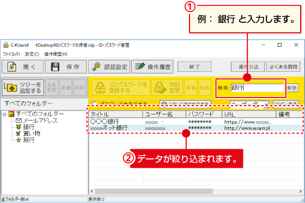The image size is (305, 203).
Task: Click the タイトル column header
Action: [x=115, y=114]
